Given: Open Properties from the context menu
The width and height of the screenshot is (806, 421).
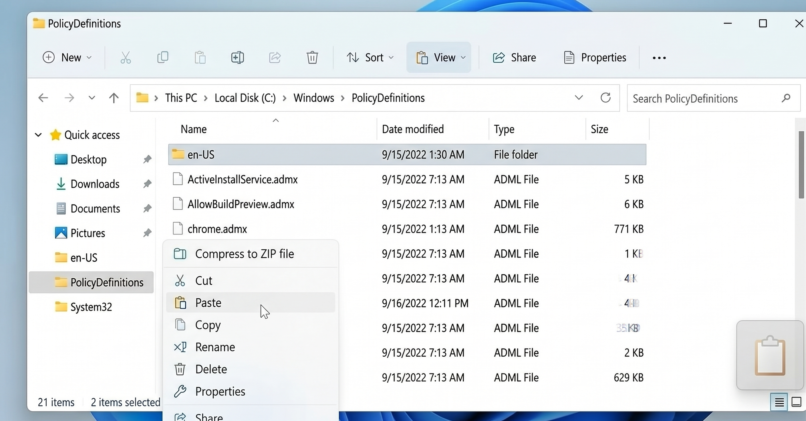Looking at the screenshot, I should (251, 391).
